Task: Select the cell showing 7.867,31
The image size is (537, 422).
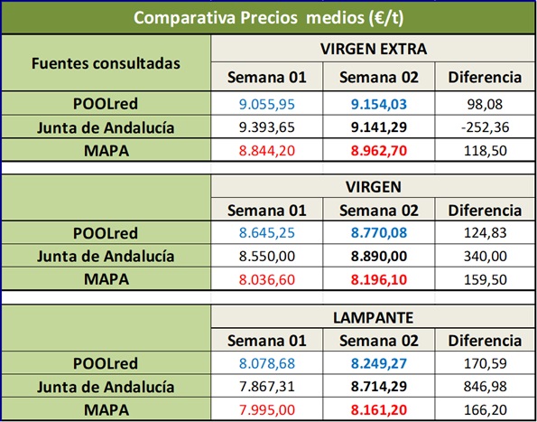Action: point(267,387)
